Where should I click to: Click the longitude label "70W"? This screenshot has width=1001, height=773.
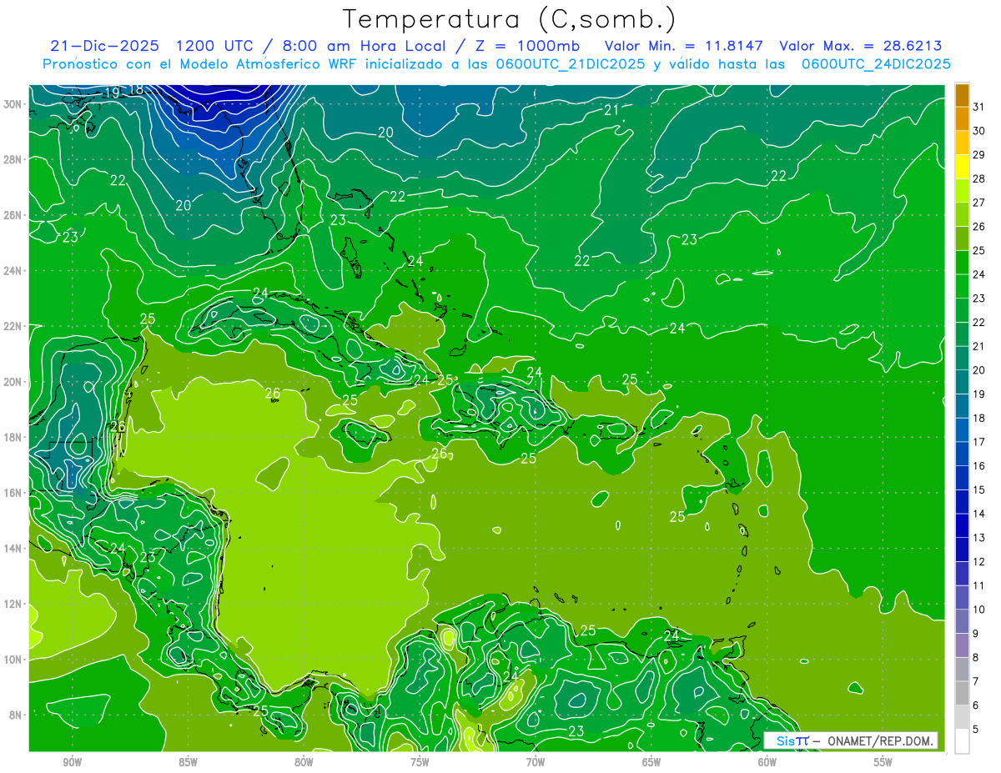[536, 762]
